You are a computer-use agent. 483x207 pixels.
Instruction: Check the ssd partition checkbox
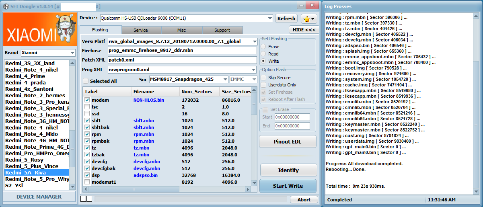[87, 113]
